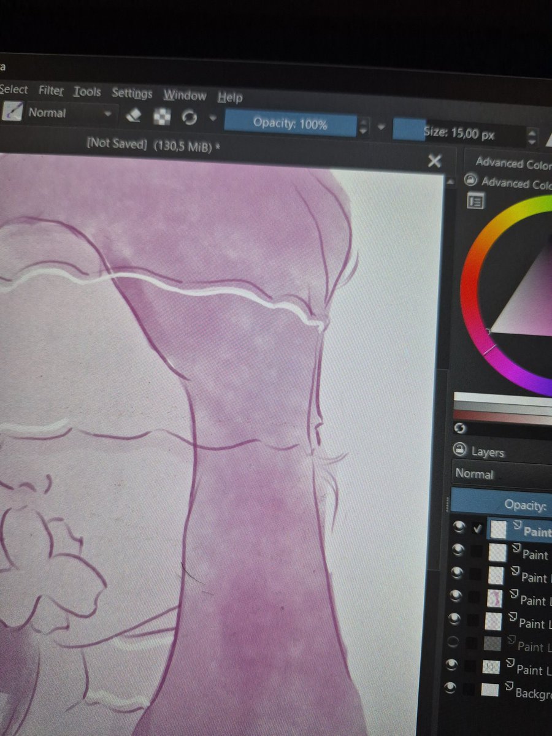Select the dimmed gray layer thumbnail

[493, 643]
